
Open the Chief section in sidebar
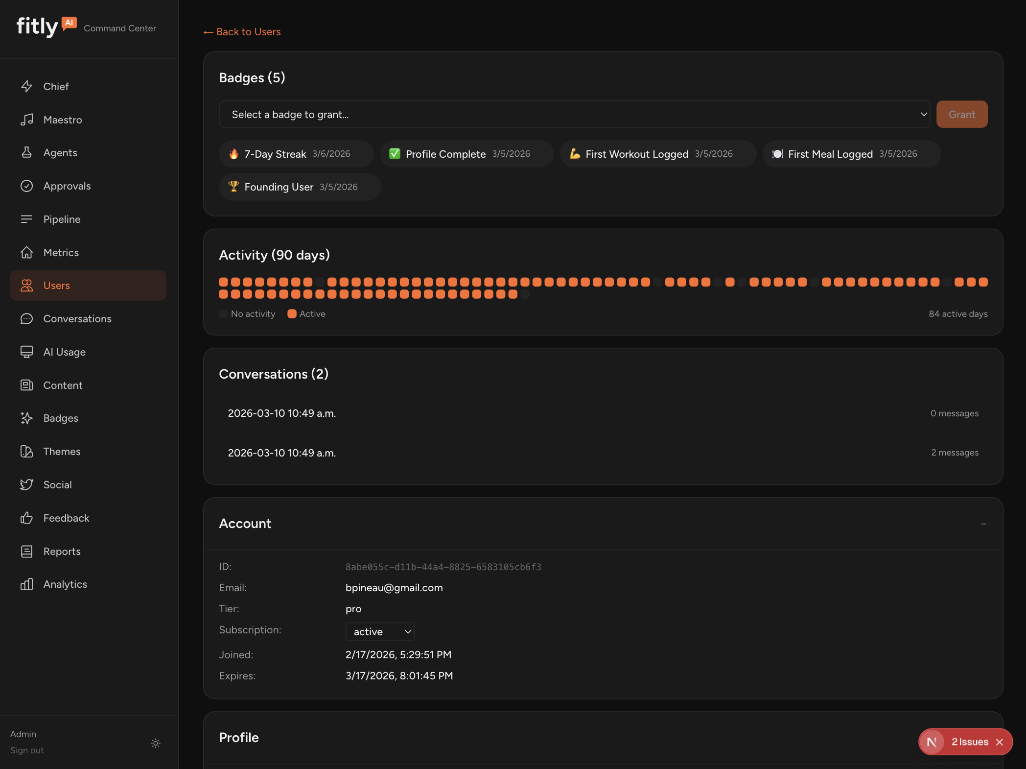tap(56, 86)
